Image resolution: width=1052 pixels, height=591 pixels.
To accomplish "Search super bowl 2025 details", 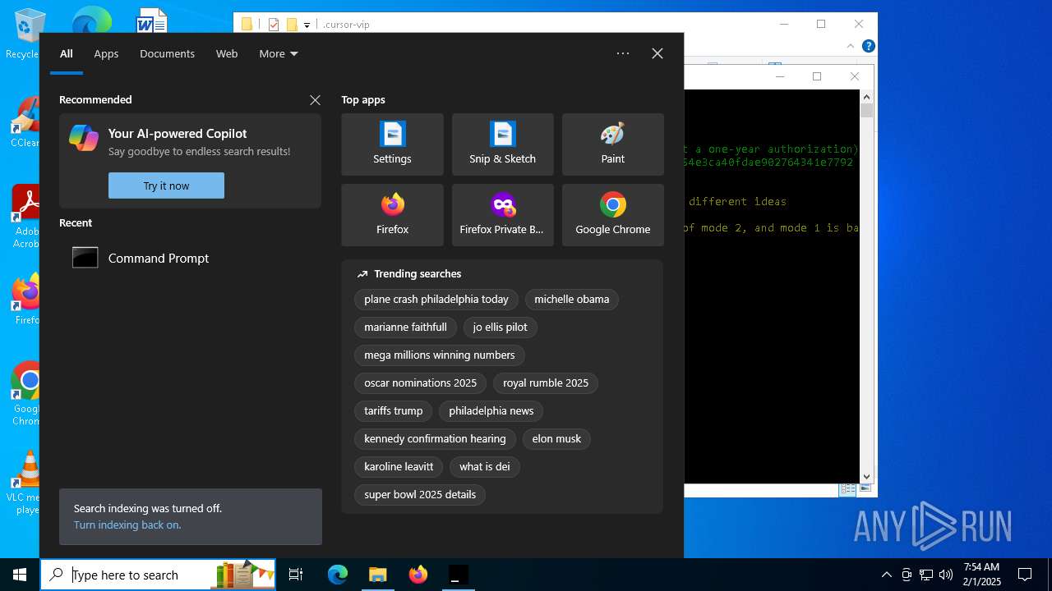I will tap(421, 495).
